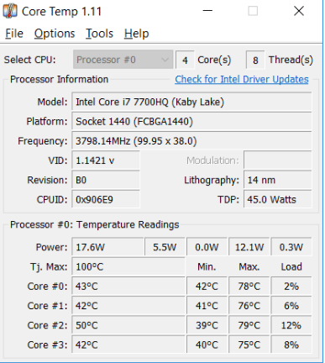Viewport: 325px width, 363px height.
Task: Click Core #2 minimum temperature 39°C
Action: click(207, 325)
